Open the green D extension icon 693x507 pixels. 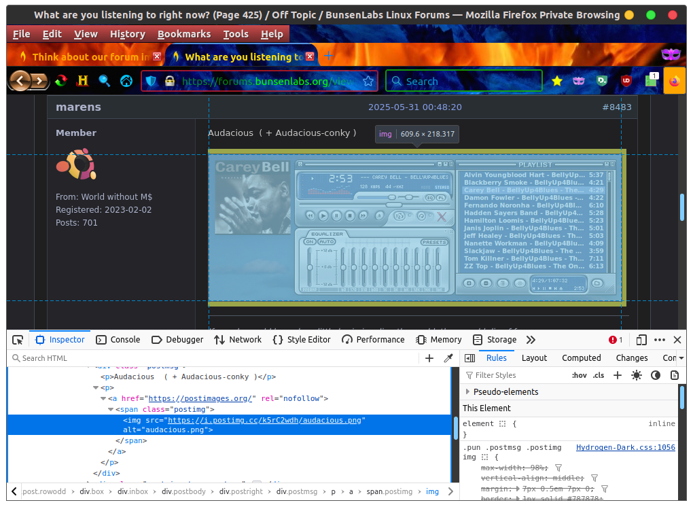[601, 81]
